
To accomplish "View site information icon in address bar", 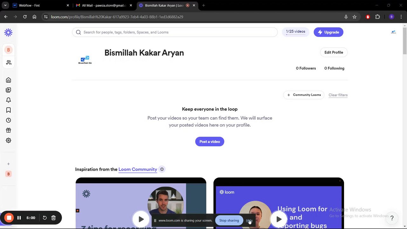I will coord(46,17).
